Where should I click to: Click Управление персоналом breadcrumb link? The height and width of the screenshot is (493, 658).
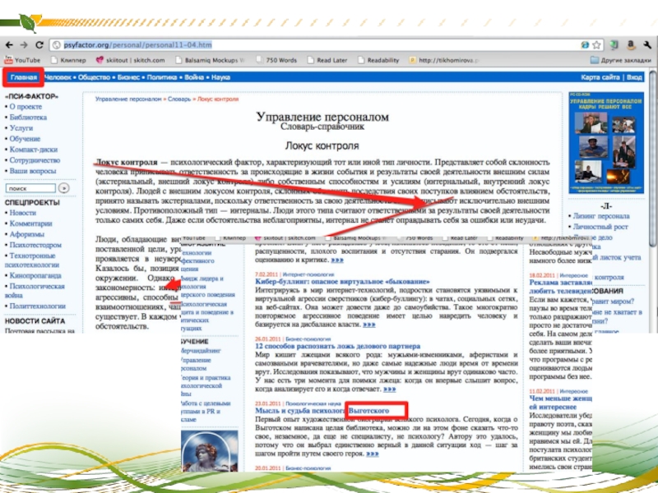(x=128, y=99)
